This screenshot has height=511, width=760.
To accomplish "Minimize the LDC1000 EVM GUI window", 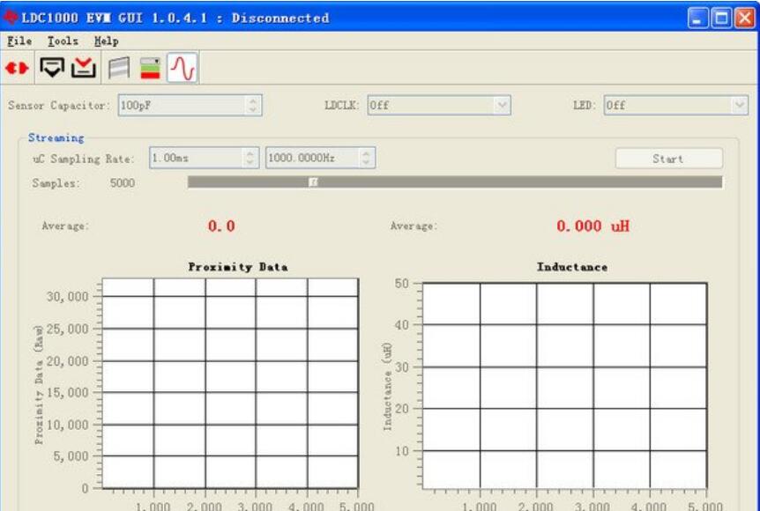I will [698, 19].
